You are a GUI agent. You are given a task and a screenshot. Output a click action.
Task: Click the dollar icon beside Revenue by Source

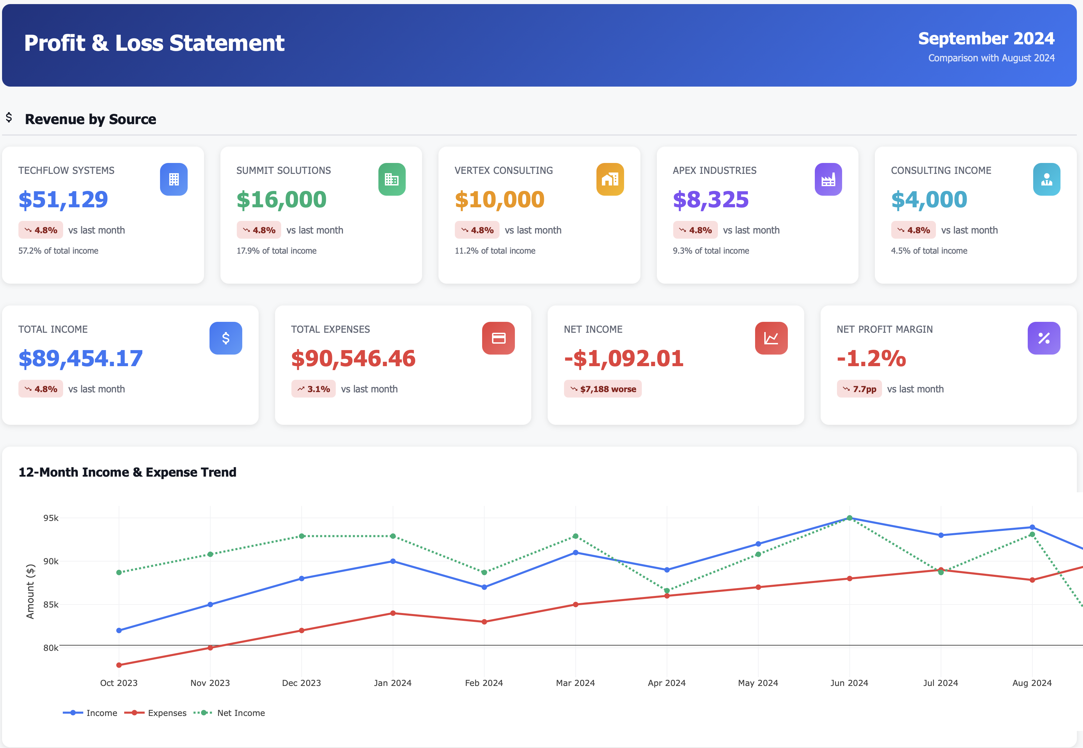(x=9, y=118)
